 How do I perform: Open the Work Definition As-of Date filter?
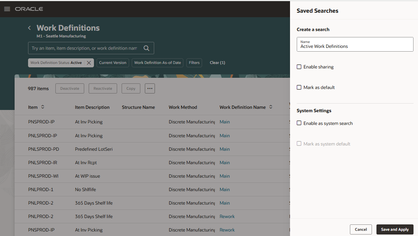point(158,62)
